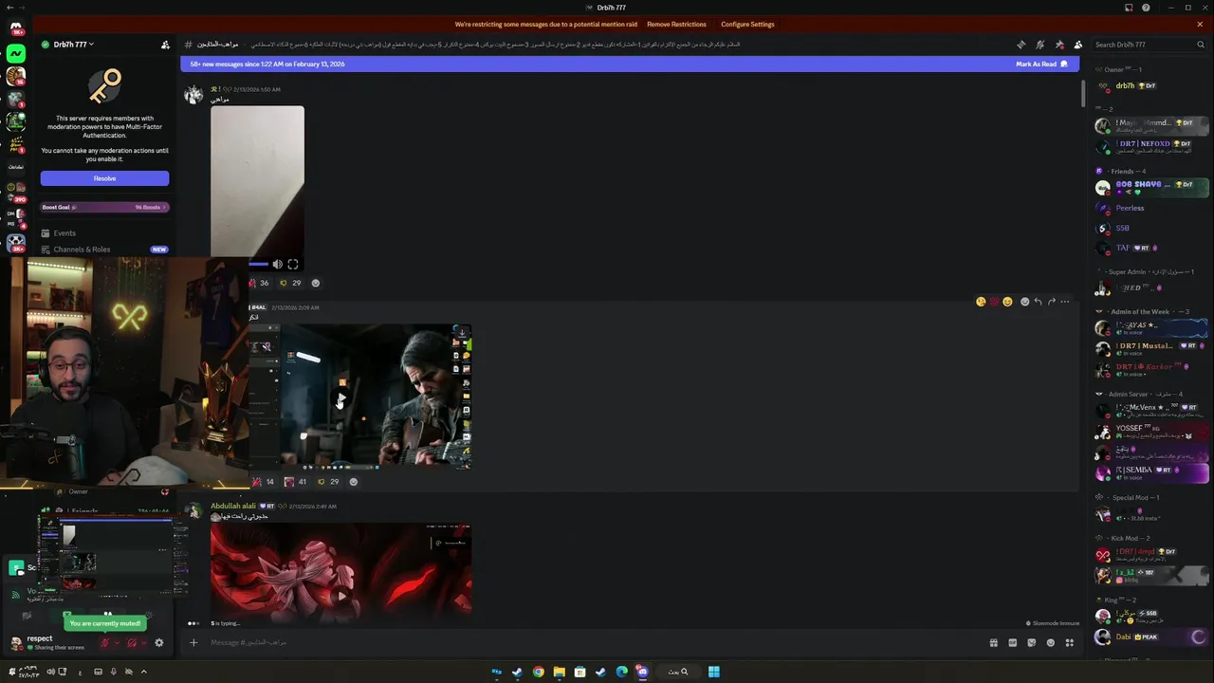Add reaction to guitar video message
Screen dimensions: 1214x683
[x=354, y=482]
